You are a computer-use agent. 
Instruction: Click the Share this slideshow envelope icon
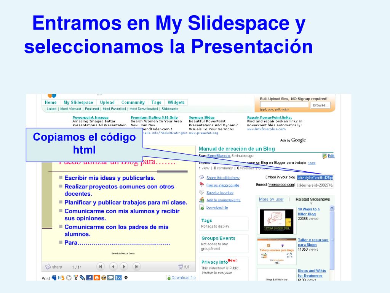click(202, 177)
